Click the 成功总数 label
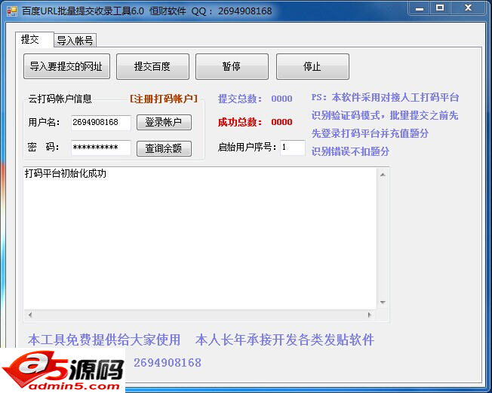Viewport: 492px width, 393px height. pos(240,122)
